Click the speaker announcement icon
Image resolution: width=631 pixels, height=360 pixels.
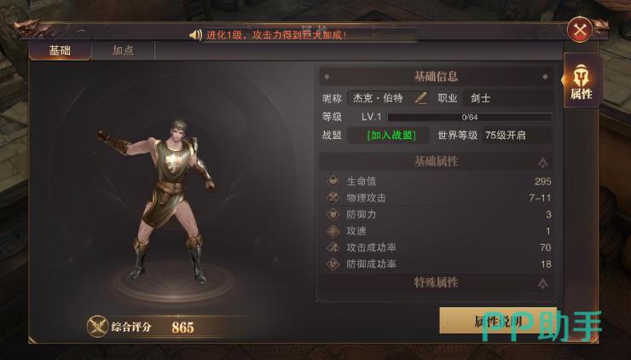point(195,35)
